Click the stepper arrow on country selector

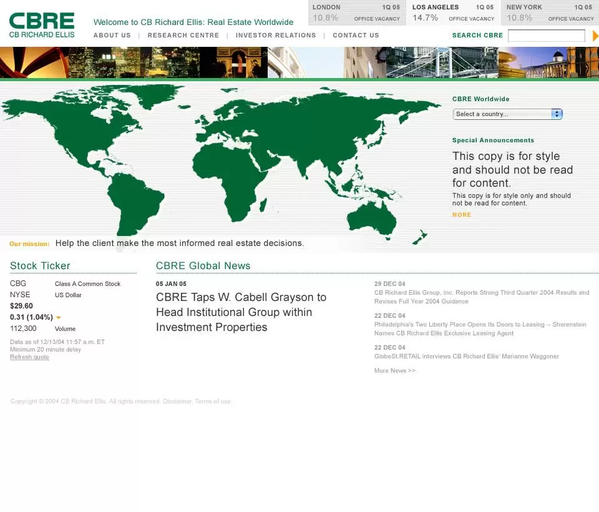(x=556, y=114)
